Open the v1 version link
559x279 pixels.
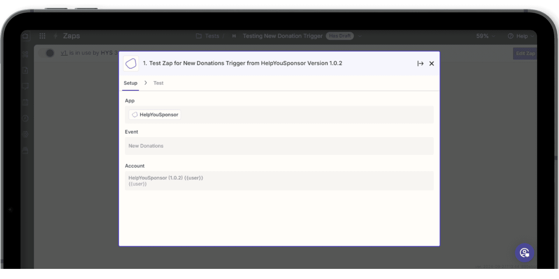tap(64, 53)
